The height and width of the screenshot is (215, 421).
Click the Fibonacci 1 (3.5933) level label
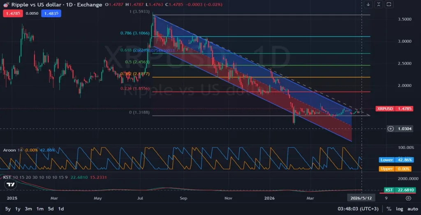point(140,12)
